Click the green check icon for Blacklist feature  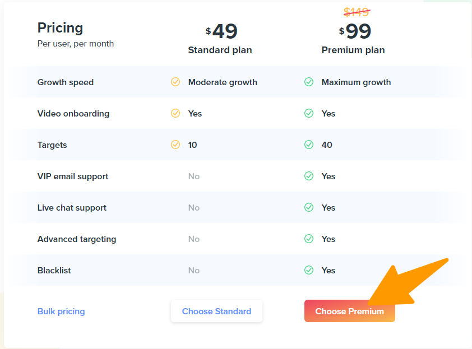(309, 270)
